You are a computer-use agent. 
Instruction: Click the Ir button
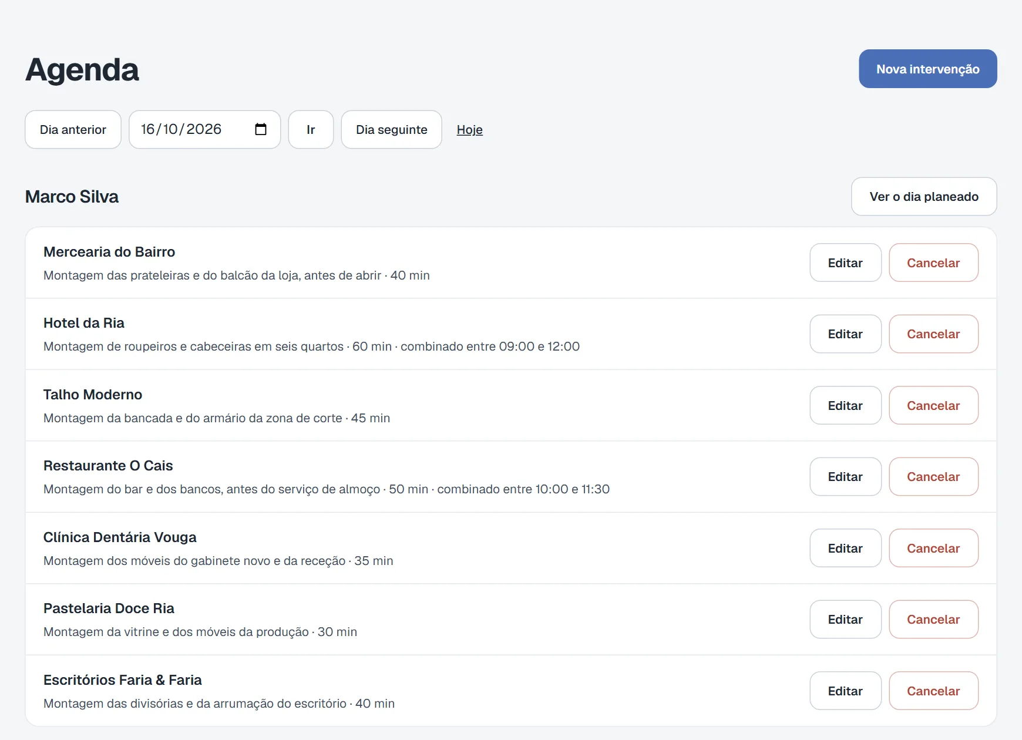[311, 129]
